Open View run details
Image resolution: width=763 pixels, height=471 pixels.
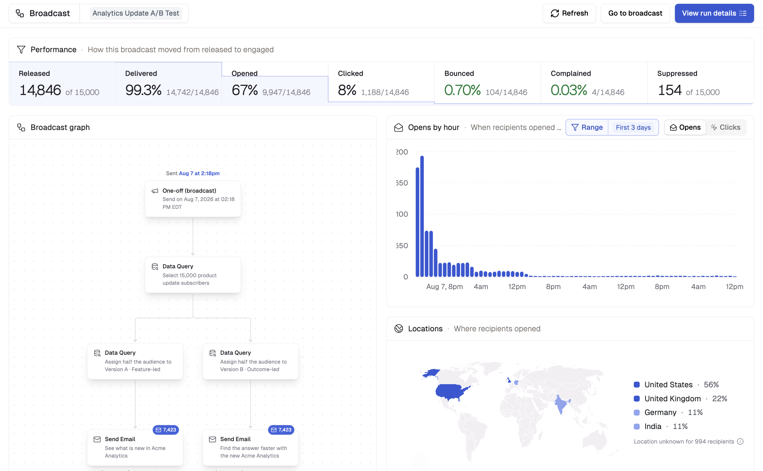(714, 13)
